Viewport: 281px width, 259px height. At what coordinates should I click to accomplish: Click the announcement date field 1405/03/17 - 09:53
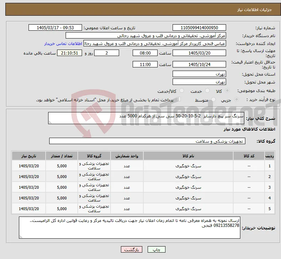click(x=55, y=27)
